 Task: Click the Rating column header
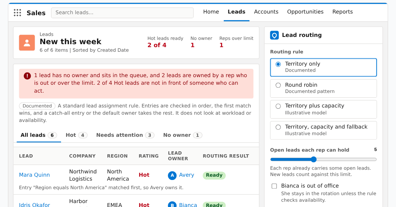(x=148, y=156)
